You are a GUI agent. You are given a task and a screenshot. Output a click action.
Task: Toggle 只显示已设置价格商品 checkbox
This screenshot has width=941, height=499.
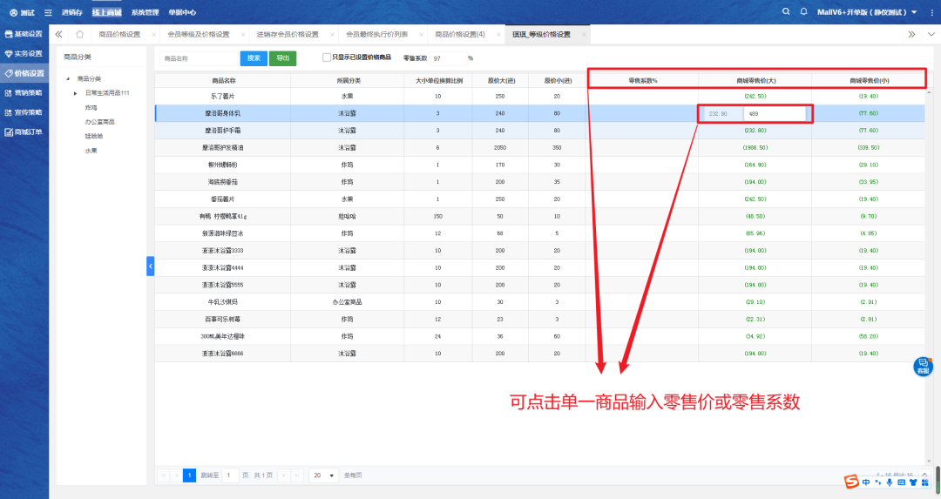pos(327,57)
